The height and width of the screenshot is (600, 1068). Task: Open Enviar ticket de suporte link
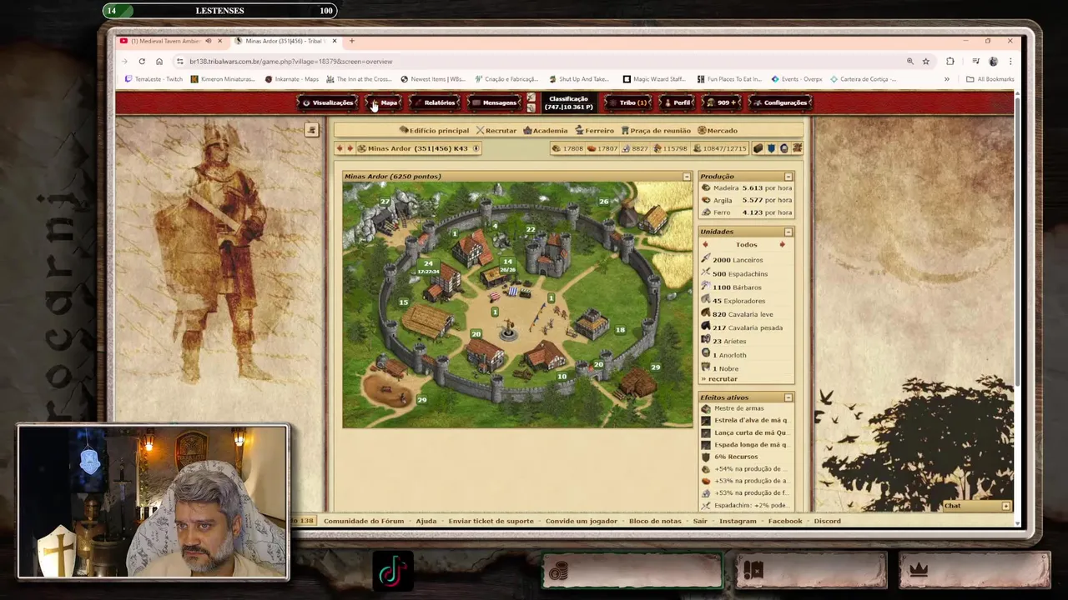[x=491, y=522]
